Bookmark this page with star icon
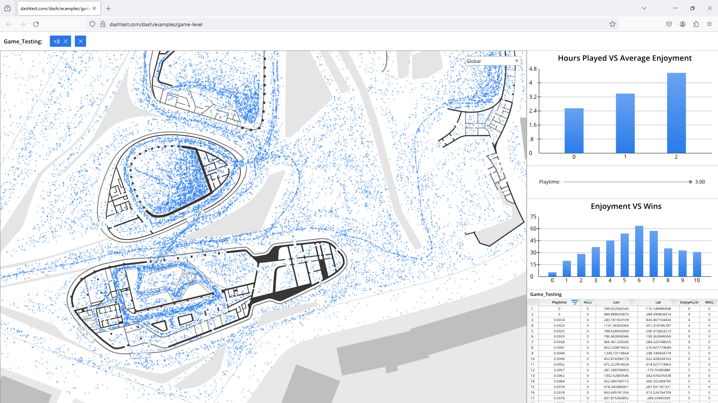 click(612, 24)
